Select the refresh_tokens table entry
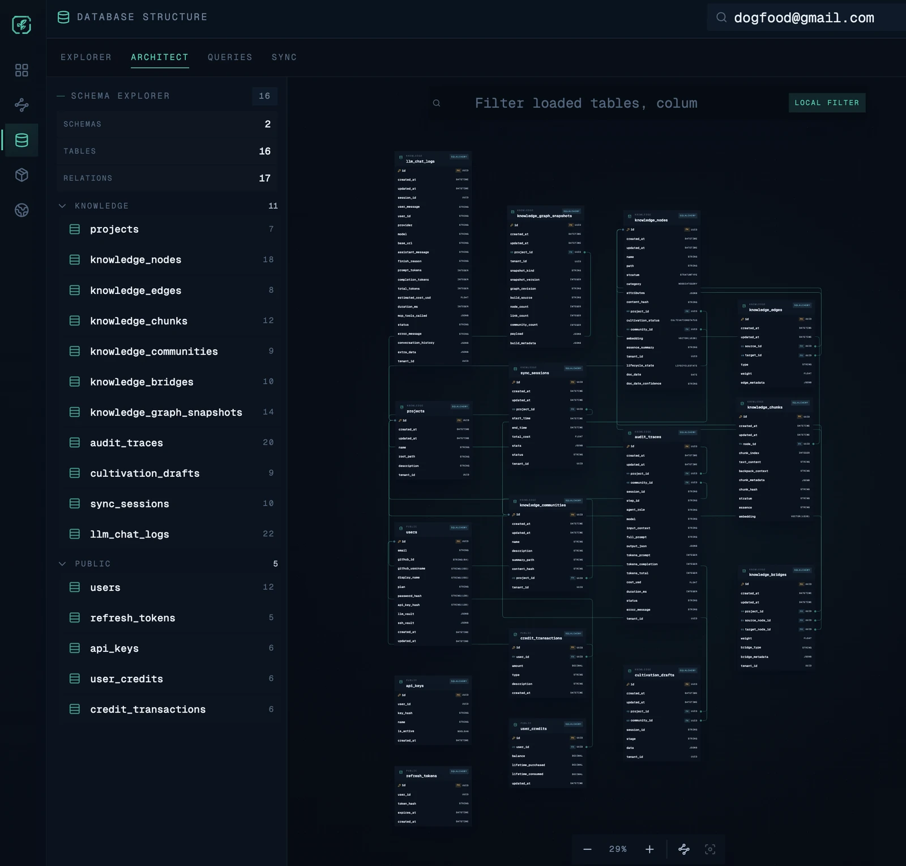The image size is (906, 866). [x=133, y=618]
